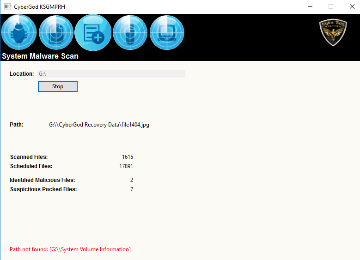Click the Scheduled Files count 17891
360x260 pixels.
click(126, 166)
